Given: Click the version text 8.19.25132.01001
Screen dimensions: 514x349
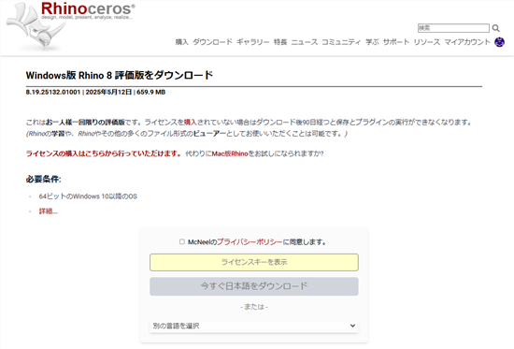Looking at the screenshot, I should pos(53,92).
